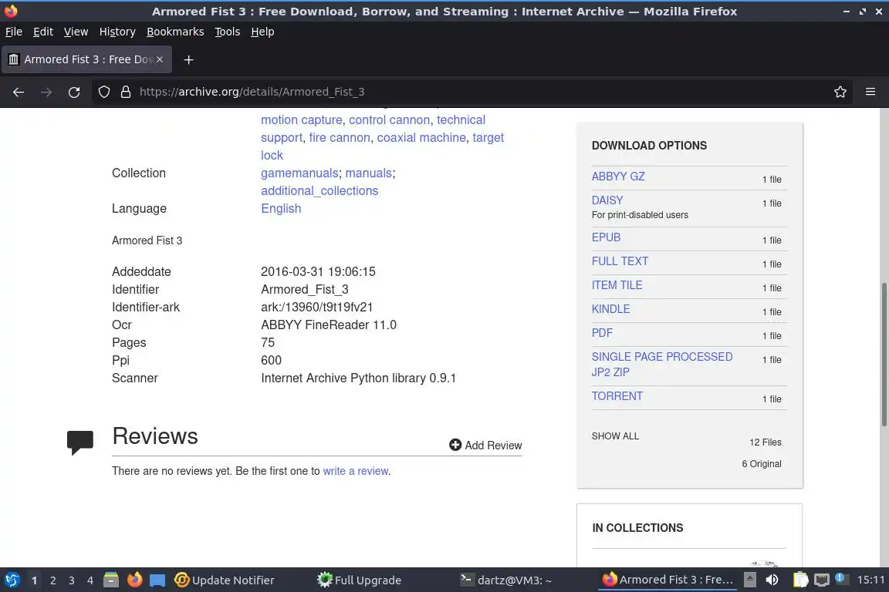Open the Edit menu
The height and width of the screenshot is (592, 889).
[x=43, y=32]
